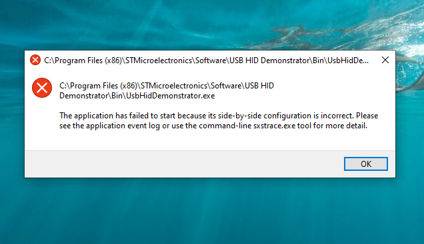This screenshot has width=424, height=244.
Task: Click the truncated 'UsbHidDe...' title text
Action: pos(348,61)
